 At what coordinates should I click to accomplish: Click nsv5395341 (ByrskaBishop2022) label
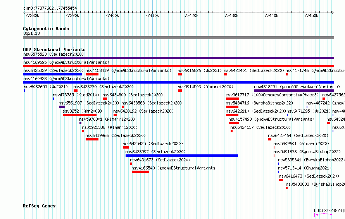(311, 160)
